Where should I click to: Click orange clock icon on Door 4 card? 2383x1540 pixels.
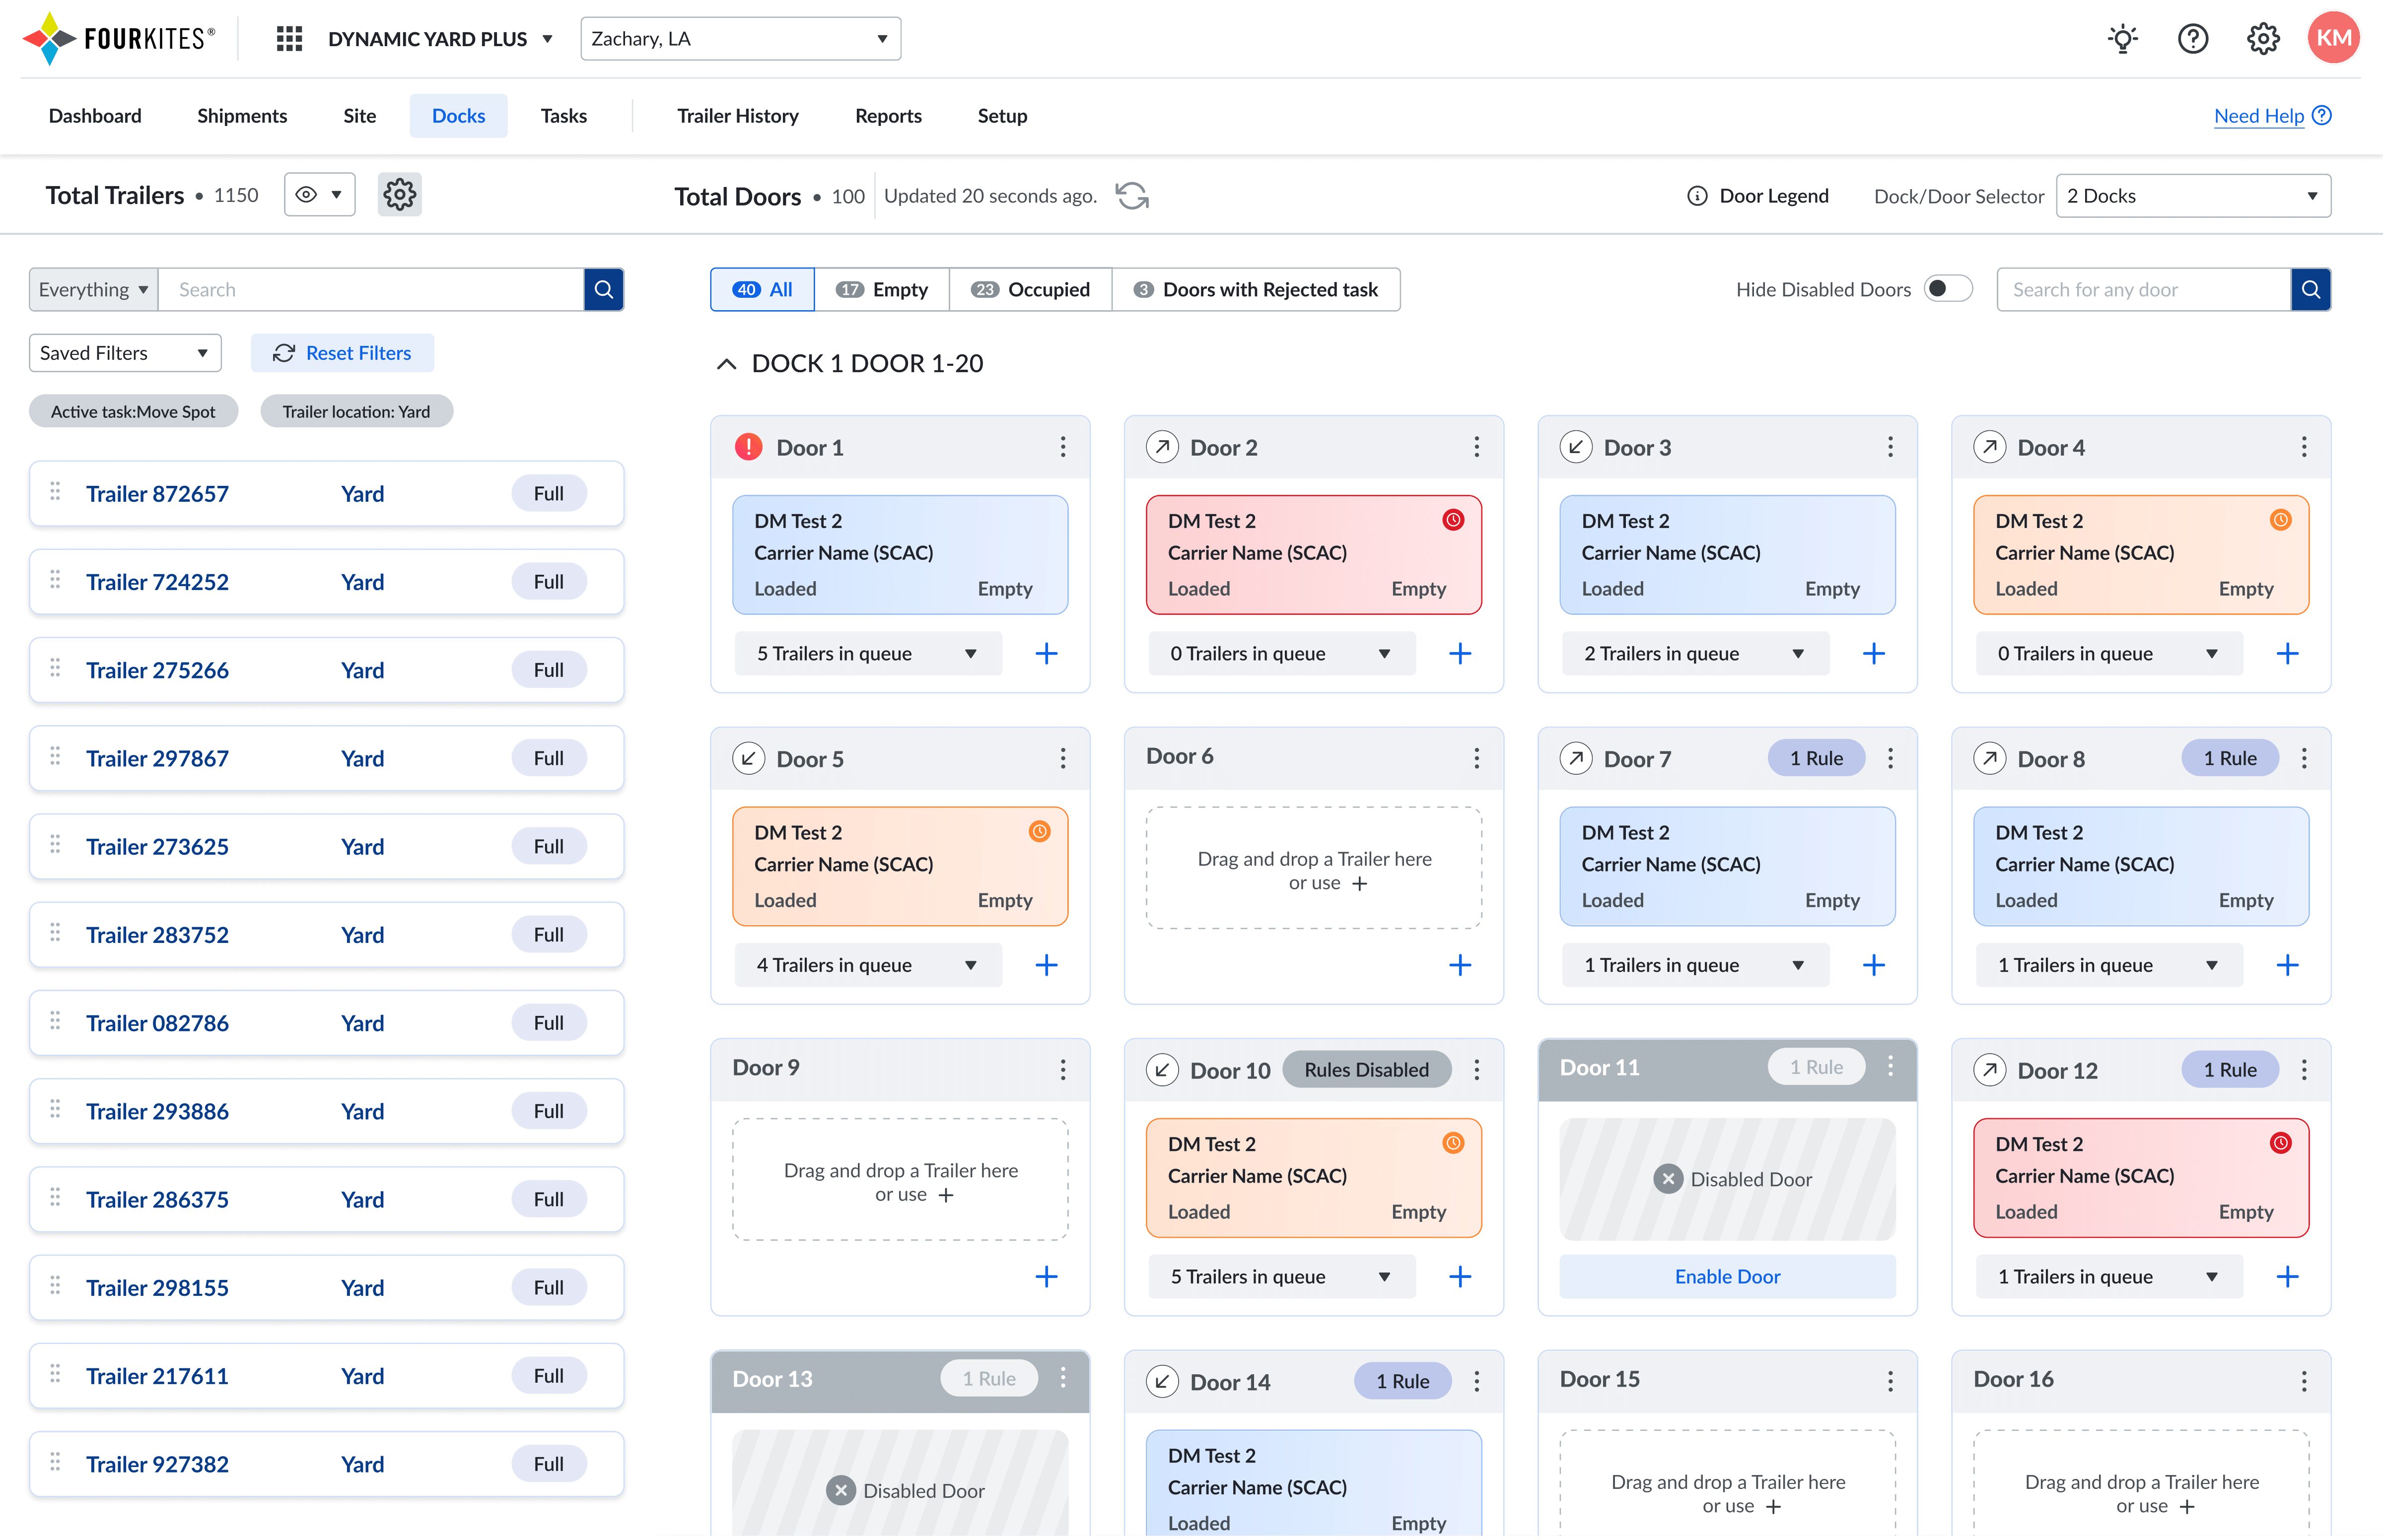tap(2280, 520)
